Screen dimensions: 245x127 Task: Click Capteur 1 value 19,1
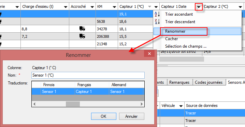pos(135,14)
